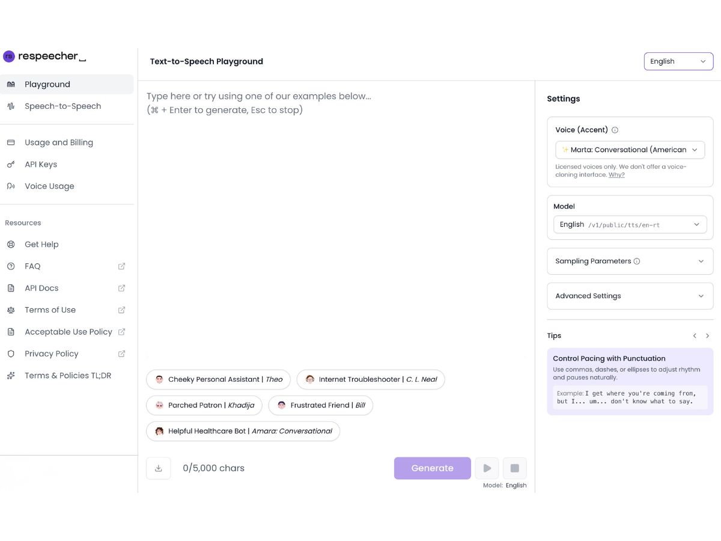Click the Privacy Policy shield icon
The height and width of the screenshot is (541, 721).
coord(11,353)
